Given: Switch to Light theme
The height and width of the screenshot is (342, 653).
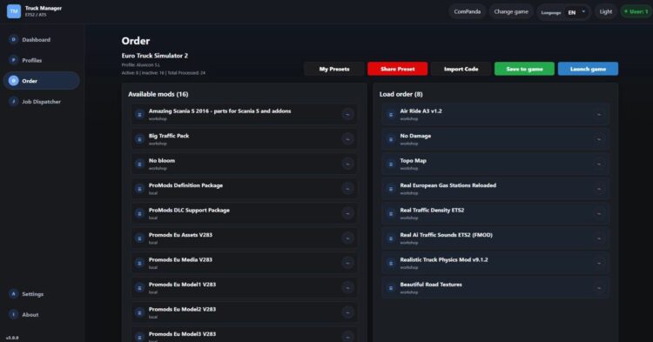Looking at the screenshot, I should (x=605, y=11).
